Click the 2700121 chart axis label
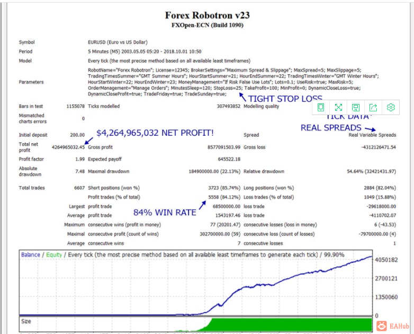 click(x=386, y=278)
